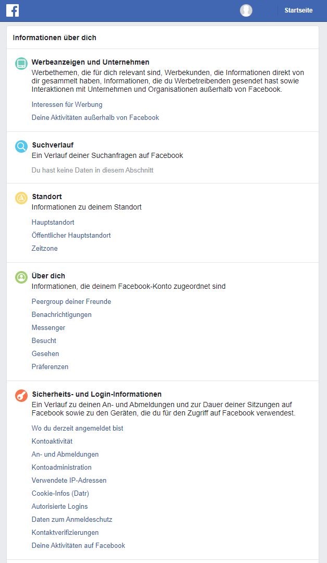Select the Messenger link
The height and width of the screenshot is (563, 327).
(49, 328)
